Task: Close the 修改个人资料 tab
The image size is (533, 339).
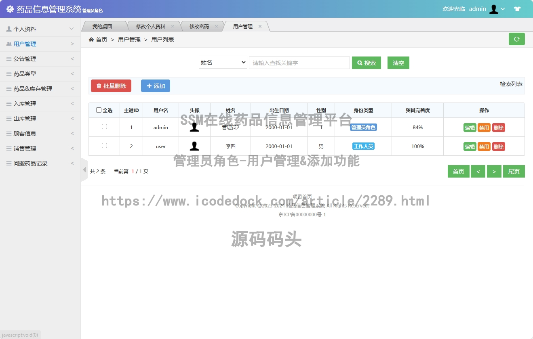Action: coord(173,26)
